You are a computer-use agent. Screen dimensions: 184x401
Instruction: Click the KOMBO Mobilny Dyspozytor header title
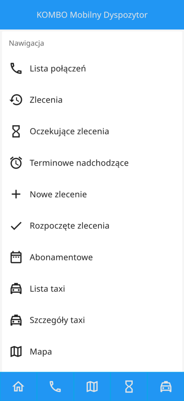point(92,15)
